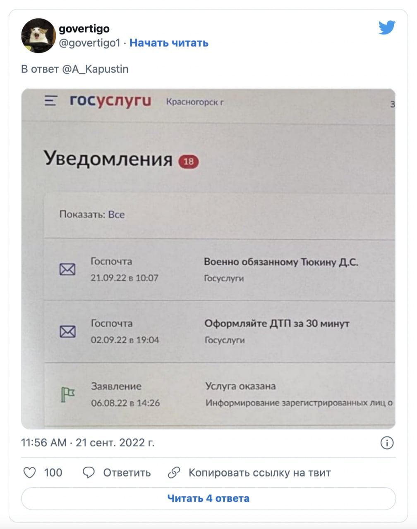Open the Показать: Все filter

[x=92, y=214]
